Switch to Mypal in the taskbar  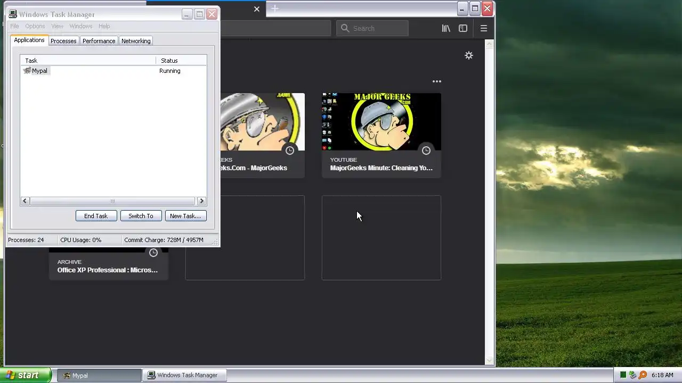point(99,375)
